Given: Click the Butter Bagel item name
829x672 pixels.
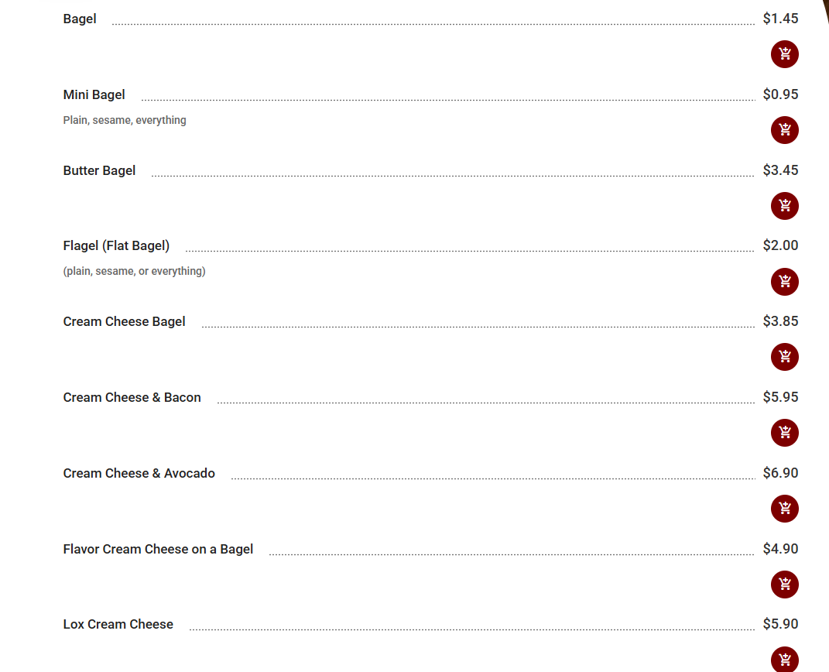Looking at the screenshot, I should coord(99,170).
